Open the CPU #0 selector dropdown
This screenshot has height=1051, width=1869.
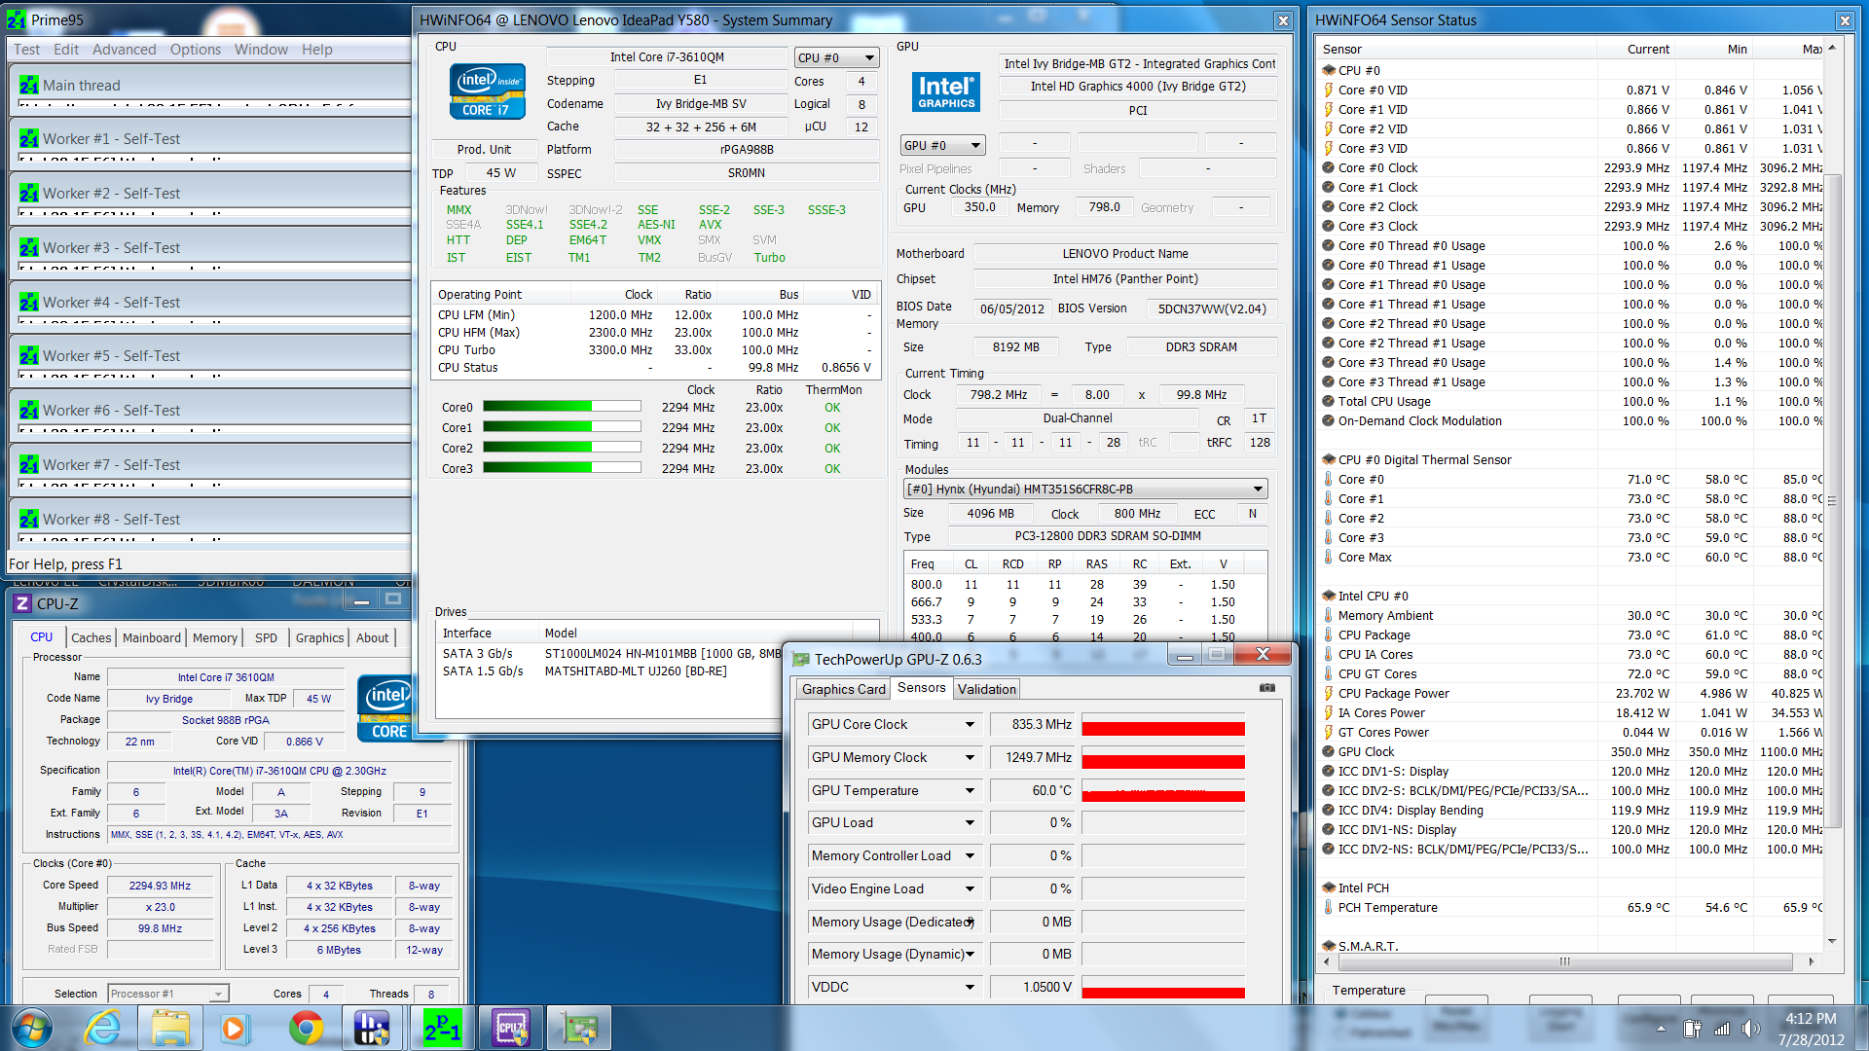tap(836, 57)
